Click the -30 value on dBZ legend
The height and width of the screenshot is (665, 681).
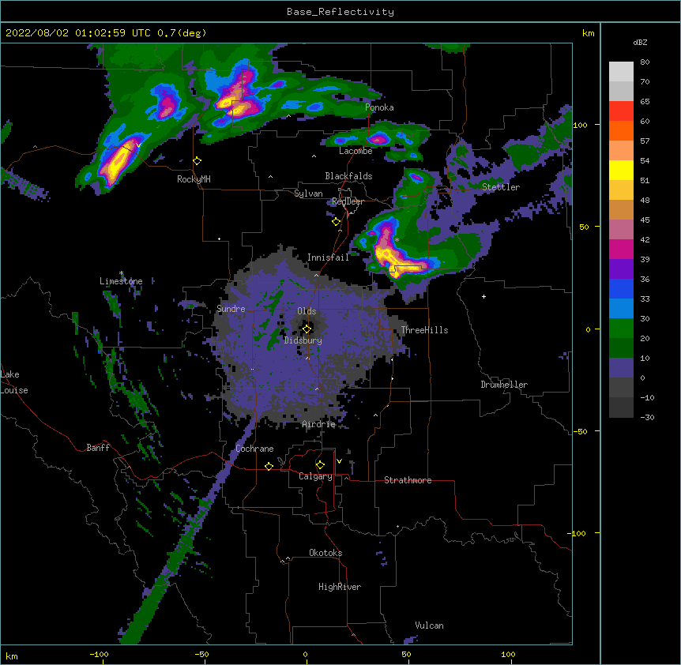647,418
